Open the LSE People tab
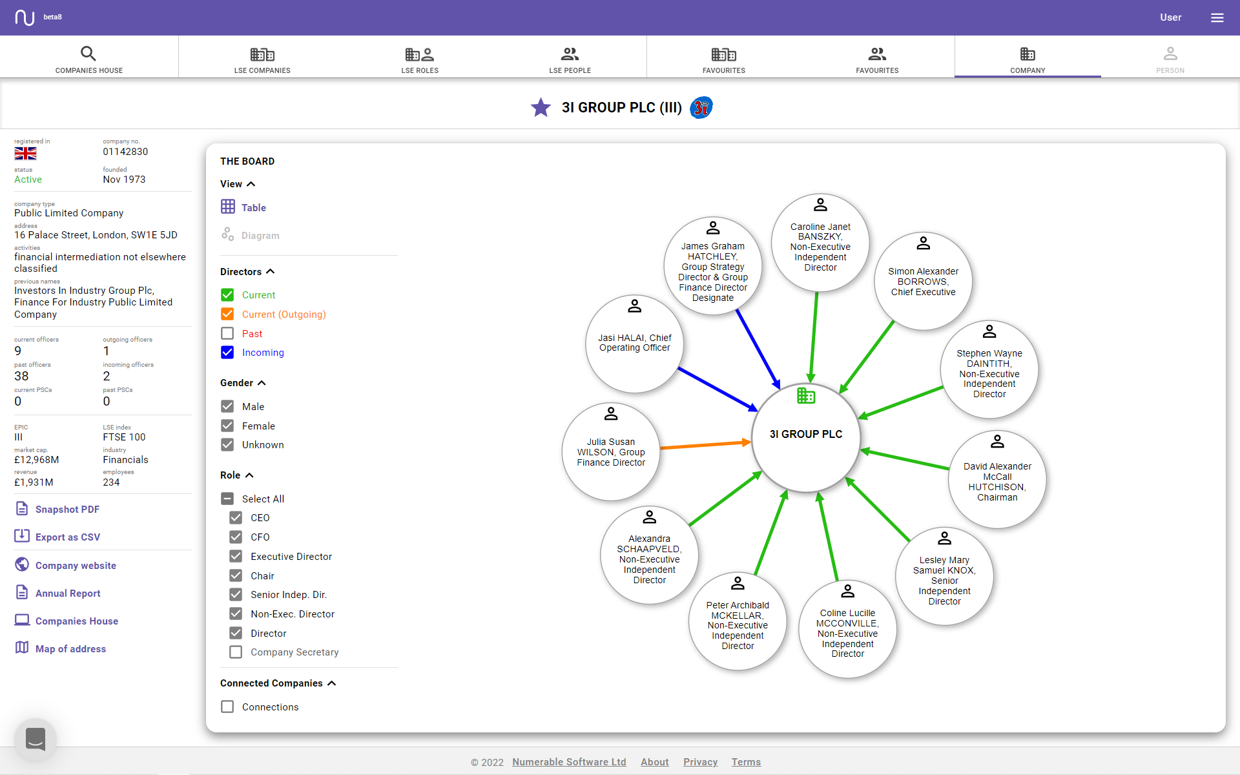This screenshot has width=1240, height=775. point(570,59)
